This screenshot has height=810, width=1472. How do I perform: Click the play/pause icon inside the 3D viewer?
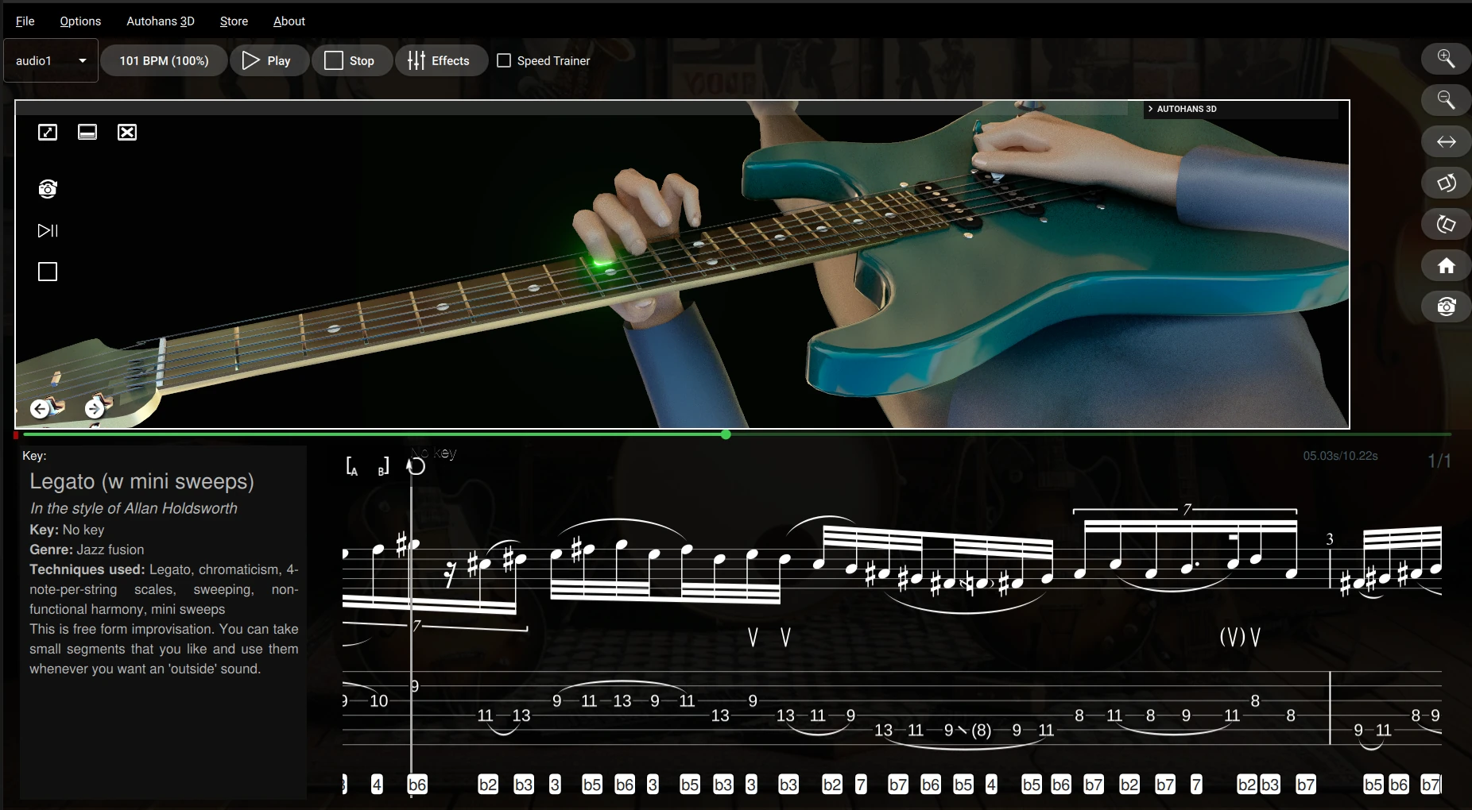(48, 231)
